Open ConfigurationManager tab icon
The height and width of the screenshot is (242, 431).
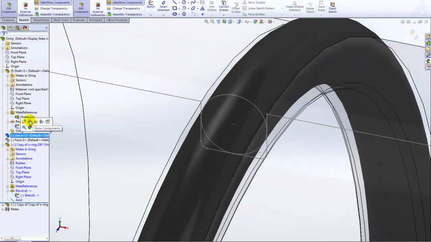(18, 28)
